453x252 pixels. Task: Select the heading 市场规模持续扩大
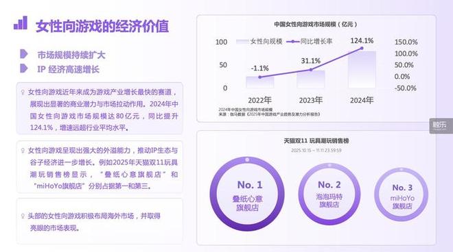[71, 55]
